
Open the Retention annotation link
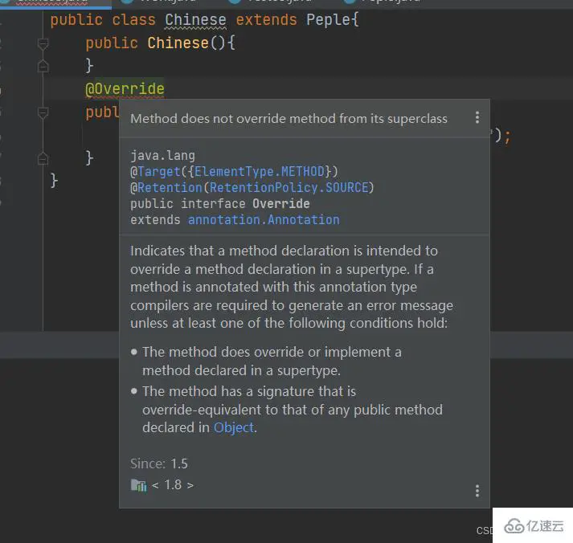coord(169,187)
